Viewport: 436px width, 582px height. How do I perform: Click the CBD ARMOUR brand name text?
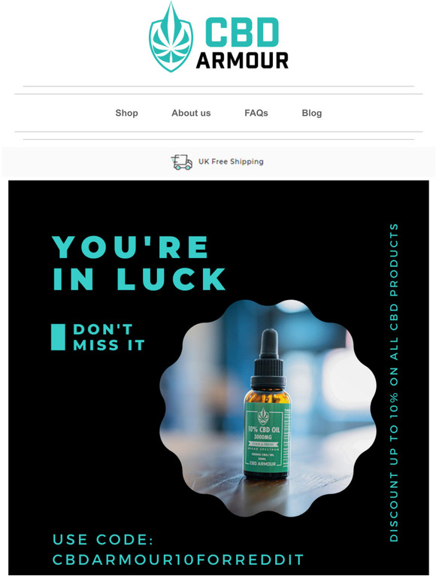click(242, 44)
